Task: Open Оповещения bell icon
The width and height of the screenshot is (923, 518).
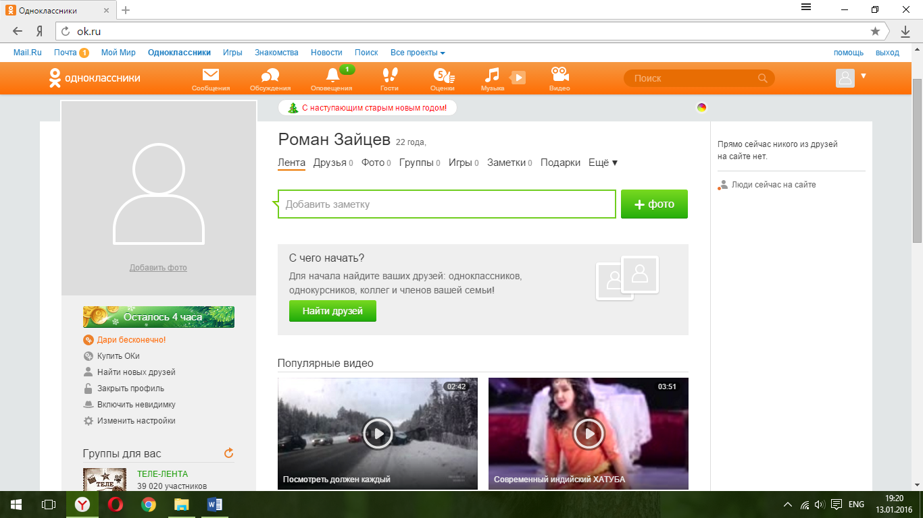Action: tap(332, 75)
